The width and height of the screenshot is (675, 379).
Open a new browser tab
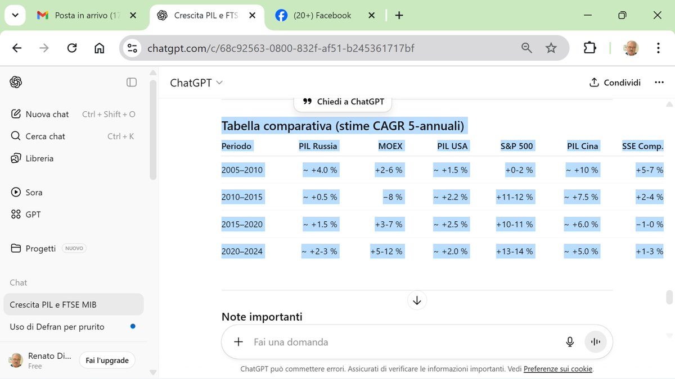[399, 16]
